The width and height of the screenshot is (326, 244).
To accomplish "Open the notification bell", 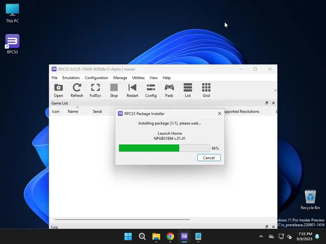I will [317, 236].
